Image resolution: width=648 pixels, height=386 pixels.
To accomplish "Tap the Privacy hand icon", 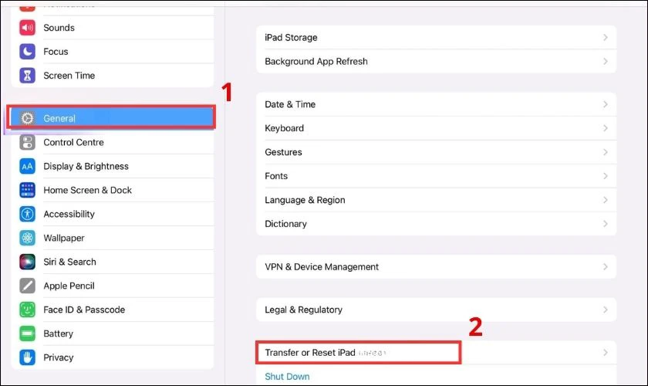I will [x=27, y=358].
